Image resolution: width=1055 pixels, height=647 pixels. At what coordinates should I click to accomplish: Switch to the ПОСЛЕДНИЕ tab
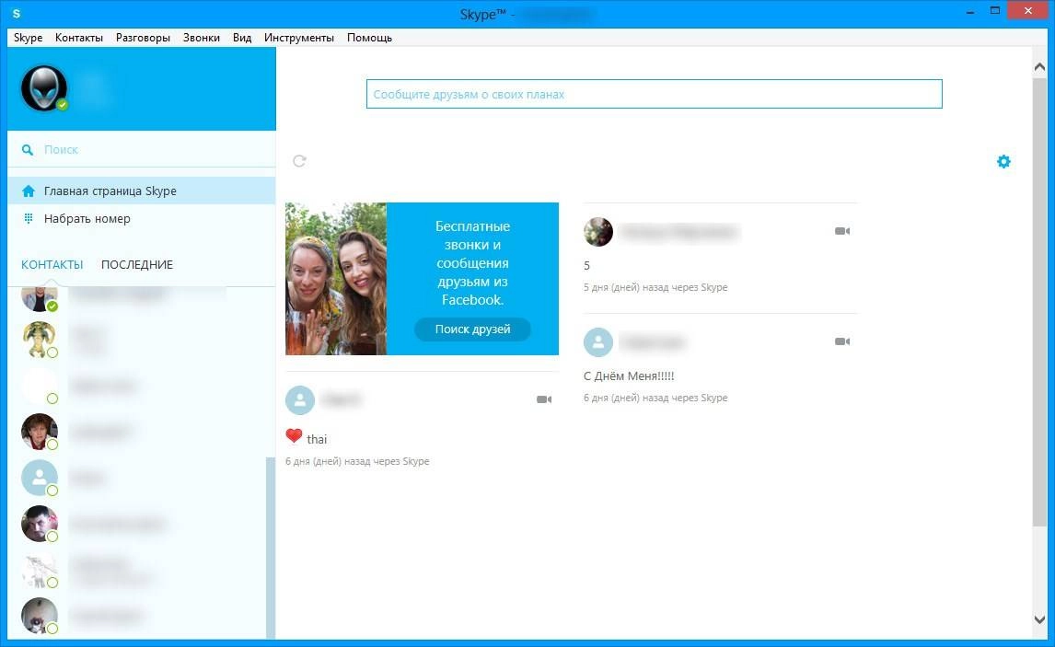point(136,265)
